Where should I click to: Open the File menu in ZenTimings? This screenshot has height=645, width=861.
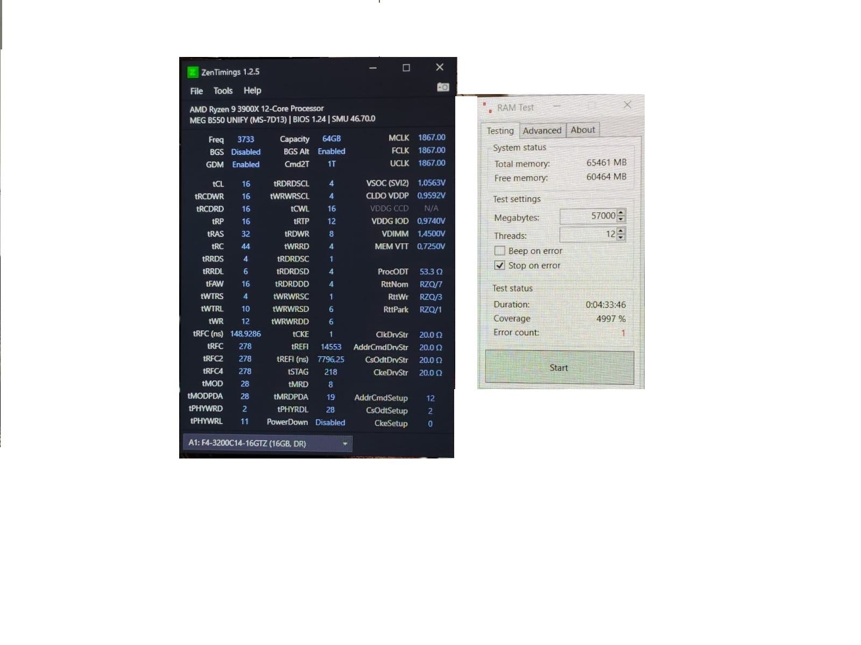coord(196,91)
